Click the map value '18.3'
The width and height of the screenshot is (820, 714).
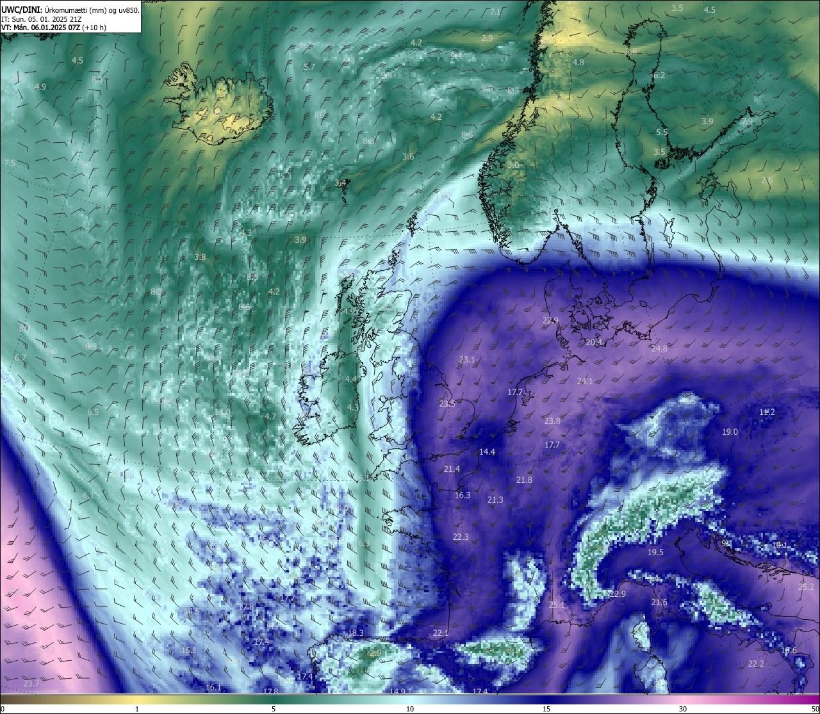pyautogui.click(x=356, y=633)
